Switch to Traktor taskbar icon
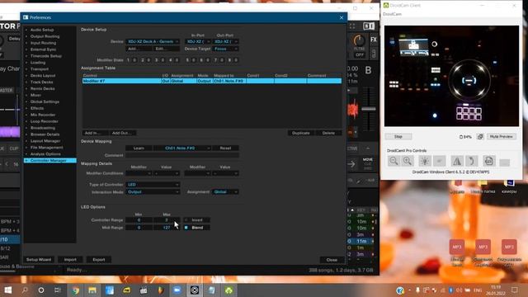Viewport: 528px width, 297px height. point(195,290)
